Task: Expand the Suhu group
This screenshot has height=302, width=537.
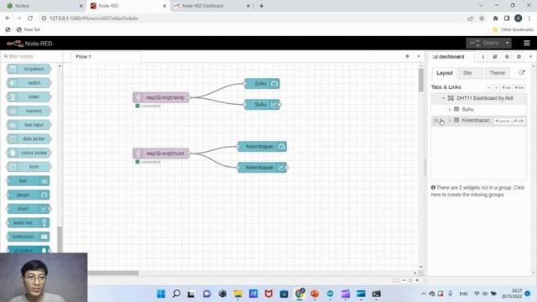Action: click(x=450, y=109)
